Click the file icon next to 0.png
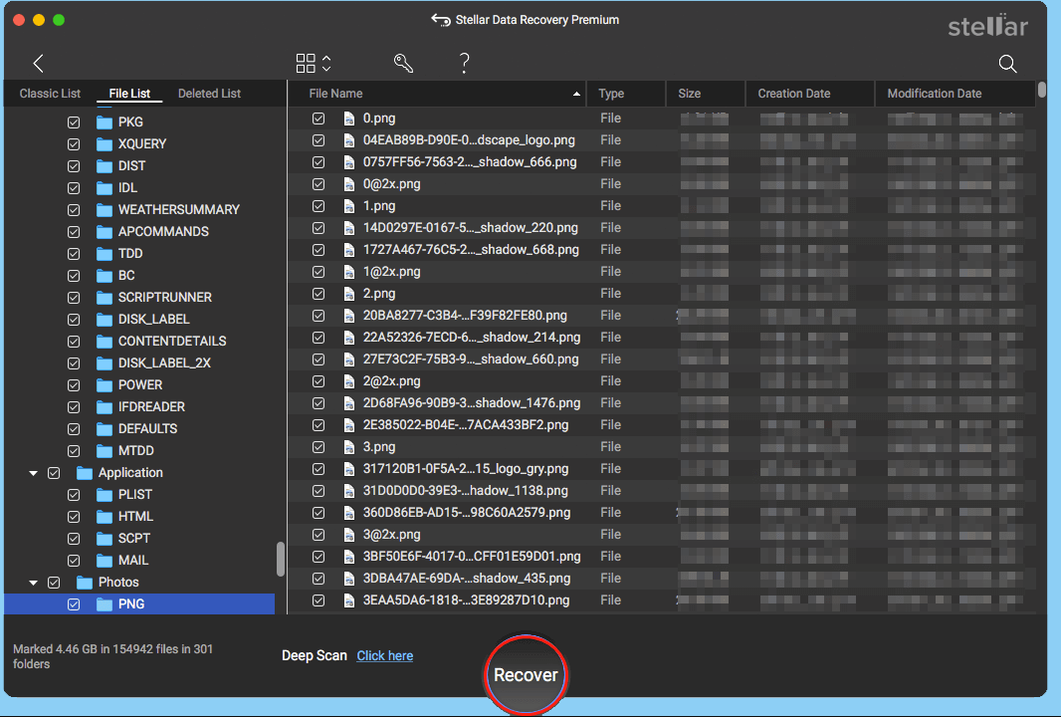The width and height of the screenshot is (1061, 717). click(x=348, y=118)
